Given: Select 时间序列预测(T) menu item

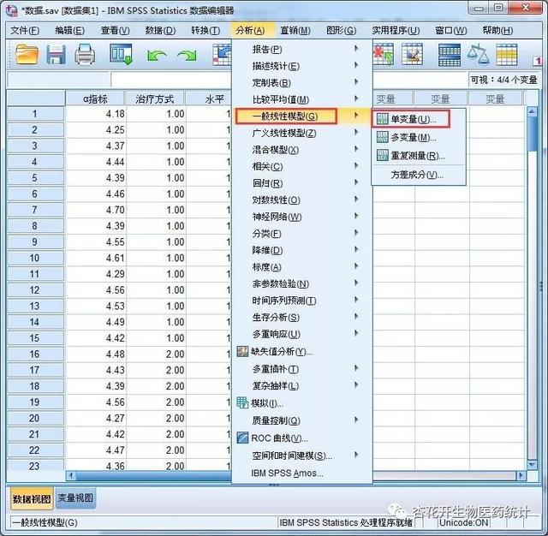Looking at the screenshot, I should pos(302,301).
